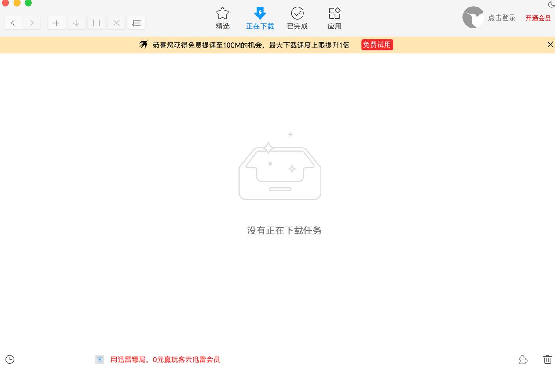The width and height of the screenshot is (555, 365).
Task: Open 开通会员 membership page
Action: coord(538,18)
